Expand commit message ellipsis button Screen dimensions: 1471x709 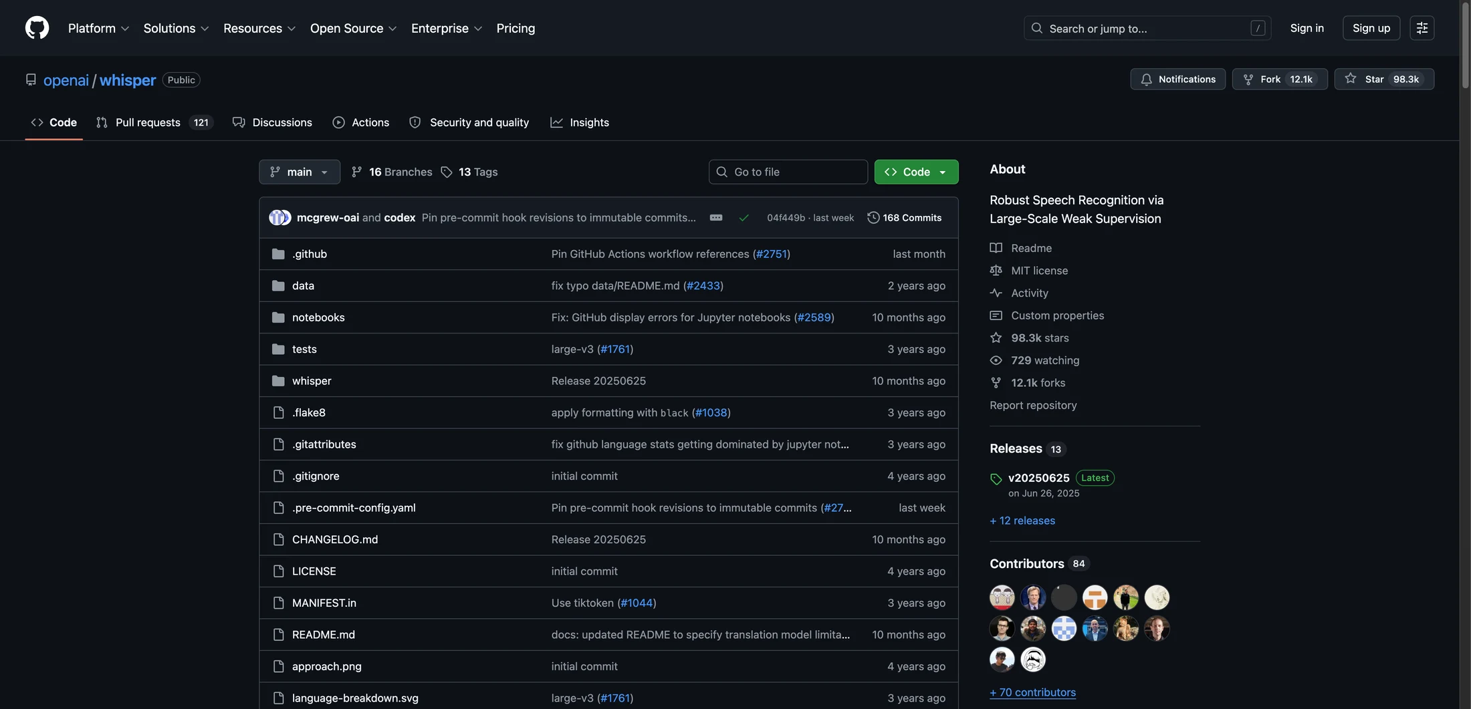[x=716, y=218]
